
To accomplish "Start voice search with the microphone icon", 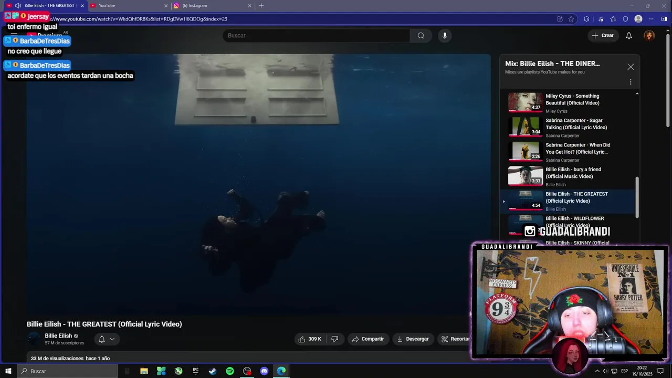I will (x=445, y=36).
